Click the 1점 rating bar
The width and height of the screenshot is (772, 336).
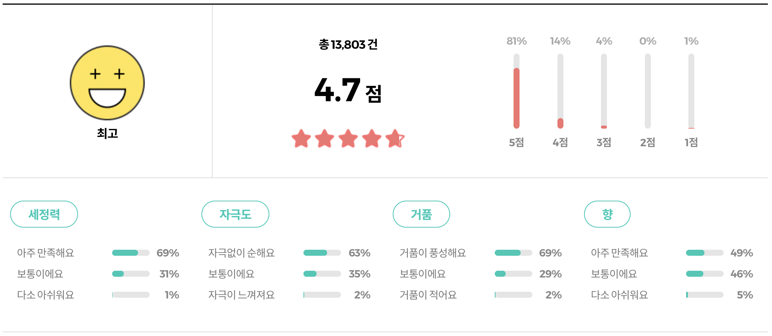692,92
